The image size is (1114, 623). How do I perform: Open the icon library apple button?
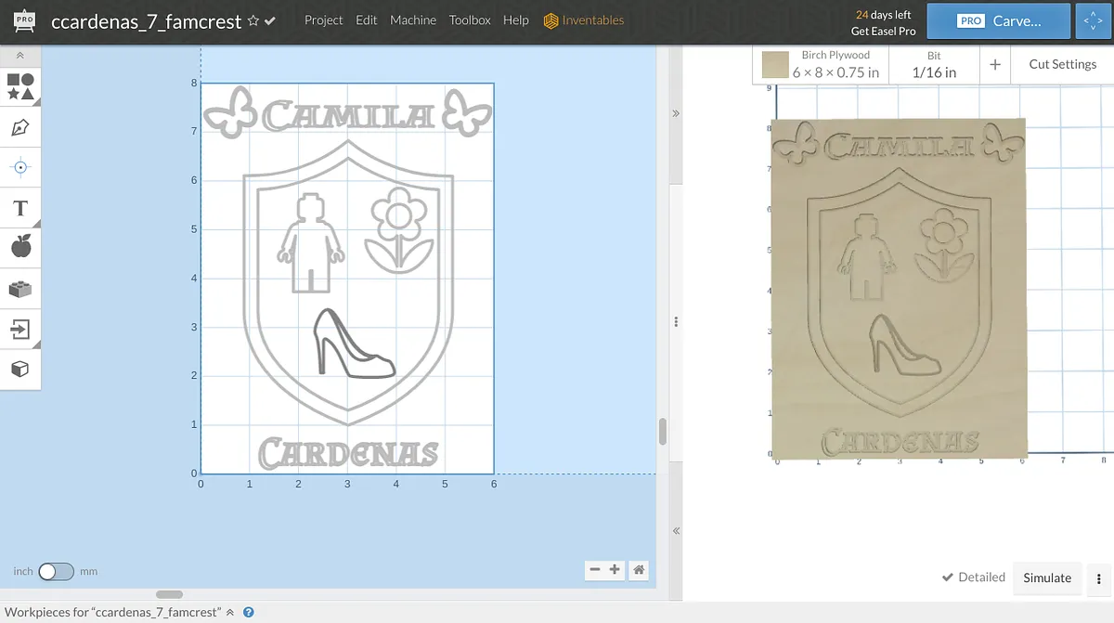coord(20,247)
